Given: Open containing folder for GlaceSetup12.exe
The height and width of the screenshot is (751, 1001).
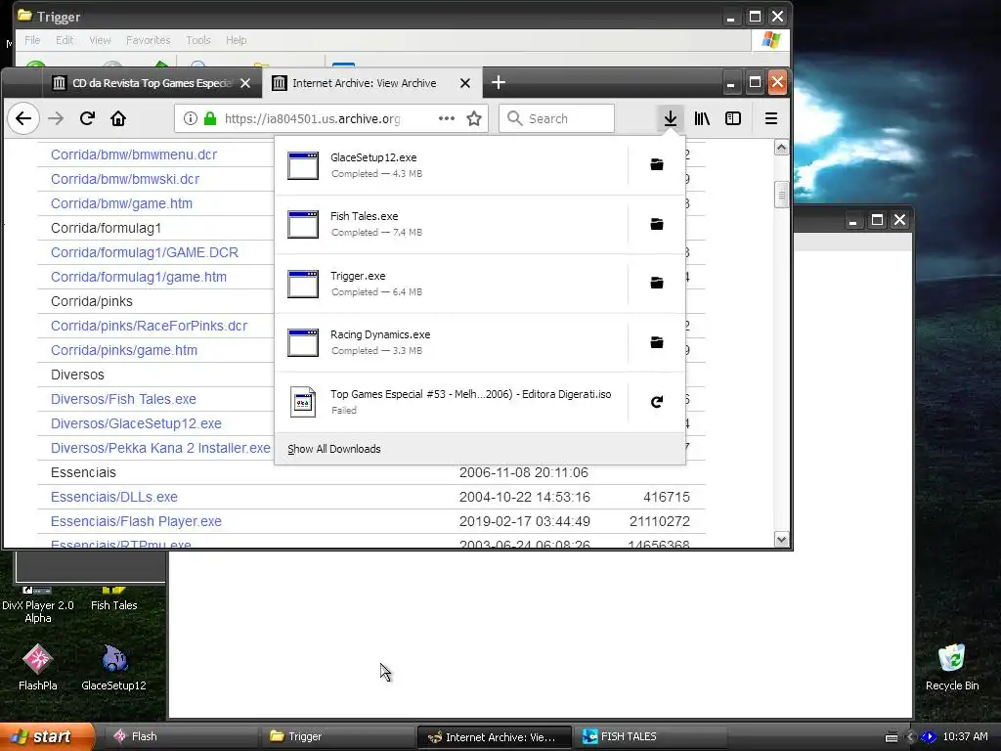Looking at the screenshot, I should pyautogui.click(x=656, y=164).
